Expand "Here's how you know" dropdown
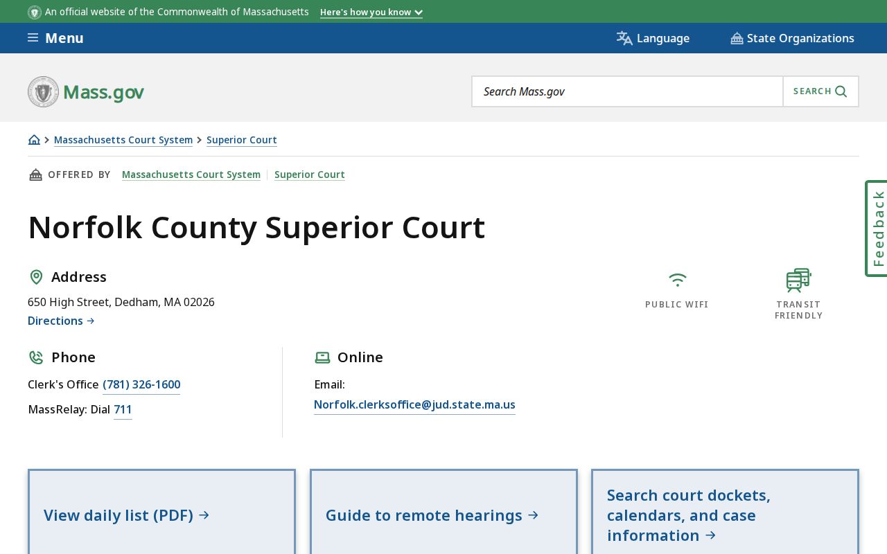887x554 pixels. [371, 12]
